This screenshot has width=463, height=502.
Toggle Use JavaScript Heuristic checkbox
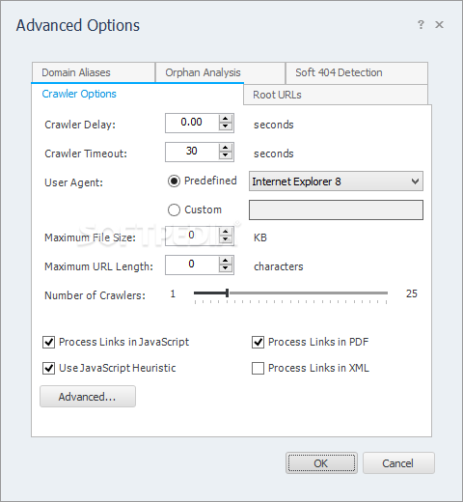click(48, 368)
